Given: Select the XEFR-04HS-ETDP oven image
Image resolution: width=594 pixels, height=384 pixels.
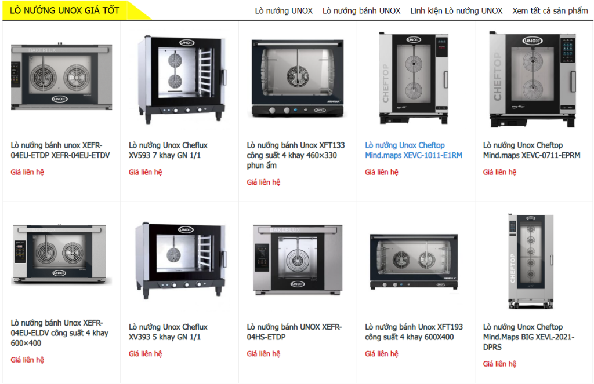Looking at the screenshot, I should [x=298, y=259].
